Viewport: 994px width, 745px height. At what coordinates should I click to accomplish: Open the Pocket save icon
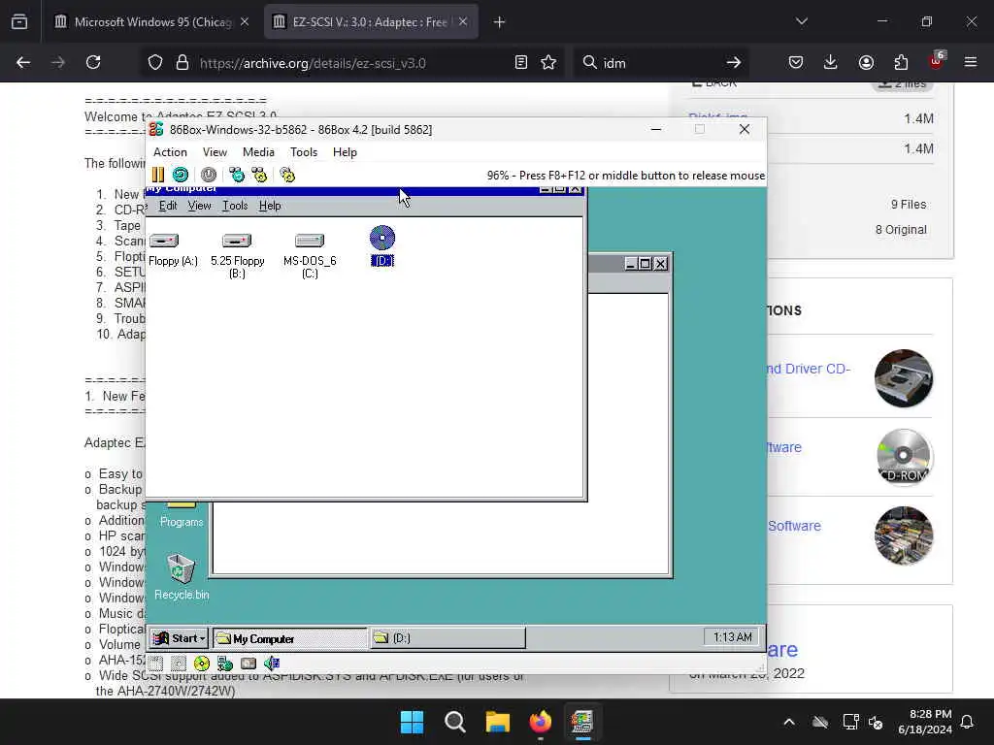(x=796, y=62)
